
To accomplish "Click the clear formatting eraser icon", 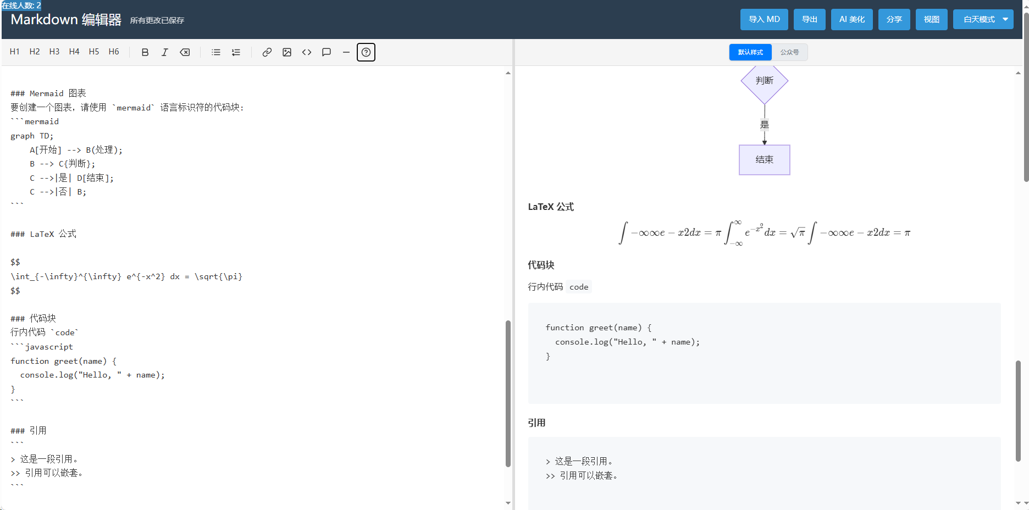I will pos(185,52).
